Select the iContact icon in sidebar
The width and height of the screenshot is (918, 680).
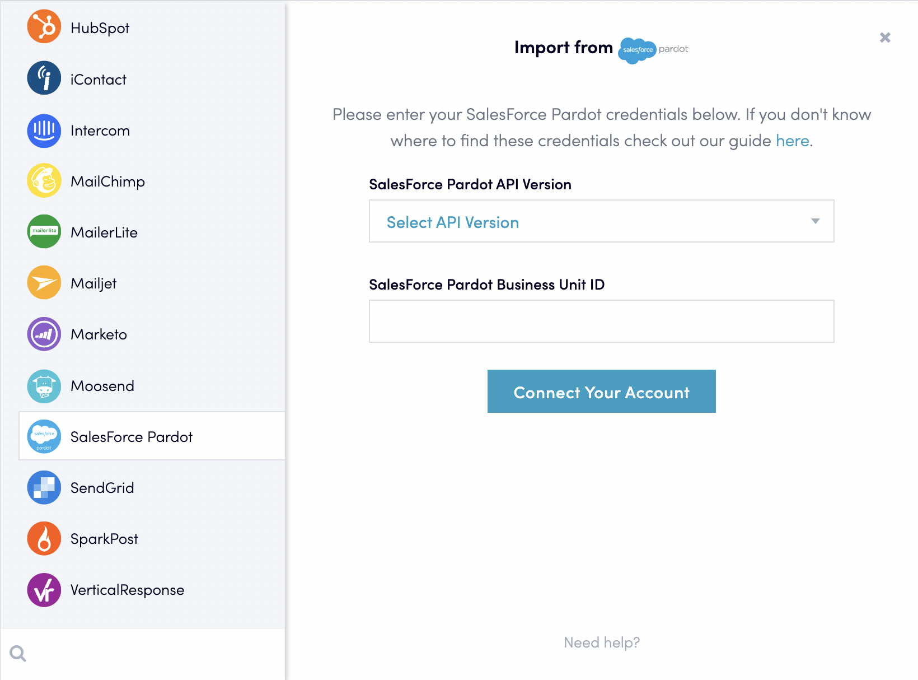[44, 78]
